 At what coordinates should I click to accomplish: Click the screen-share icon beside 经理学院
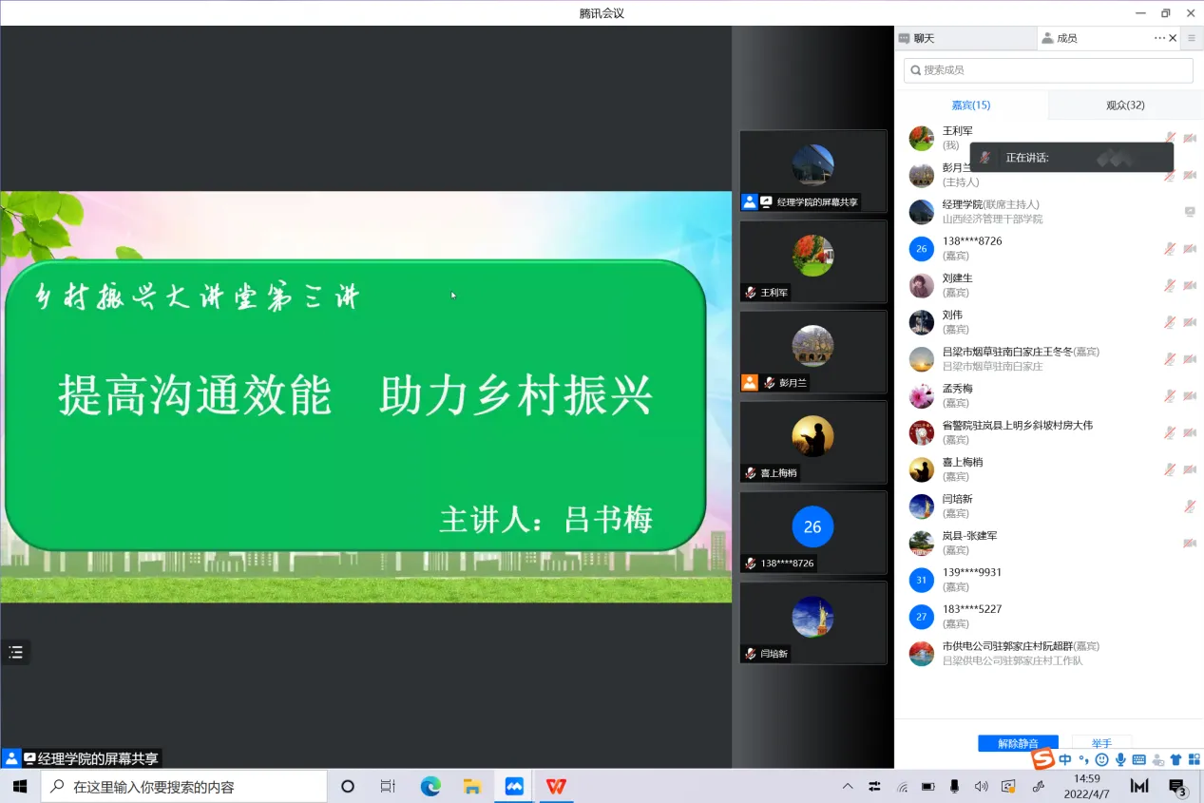[x=1190, y=212]
